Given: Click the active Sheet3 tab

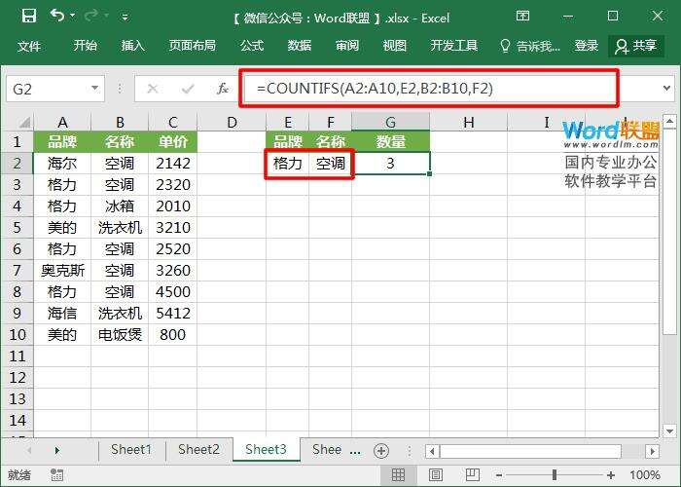Looking at the screenshot, I should 266,450.
